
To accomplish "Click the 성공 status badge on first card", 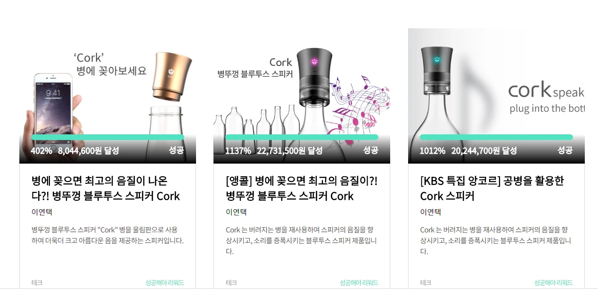I will click(x=176, y=150).
